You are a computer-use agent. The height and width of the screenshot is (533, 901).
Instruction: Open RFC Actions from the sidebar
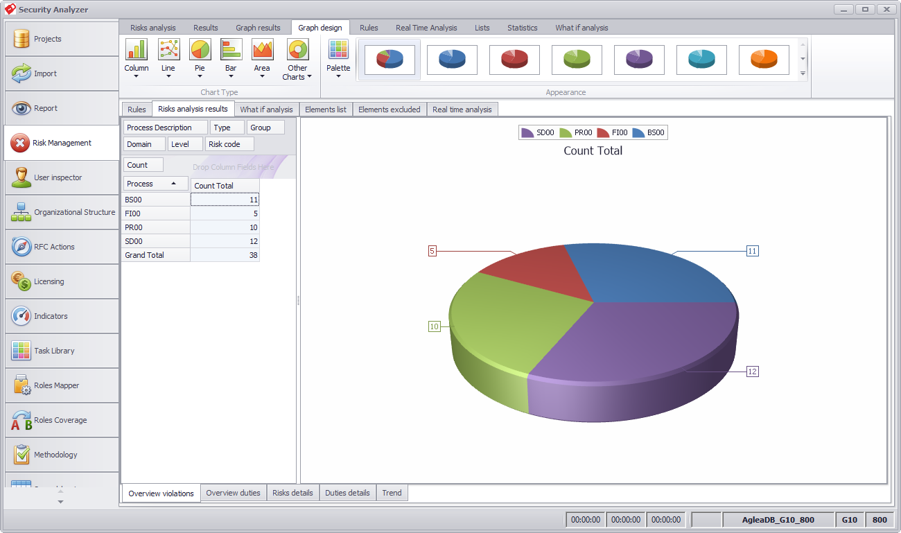click(62, 247)
